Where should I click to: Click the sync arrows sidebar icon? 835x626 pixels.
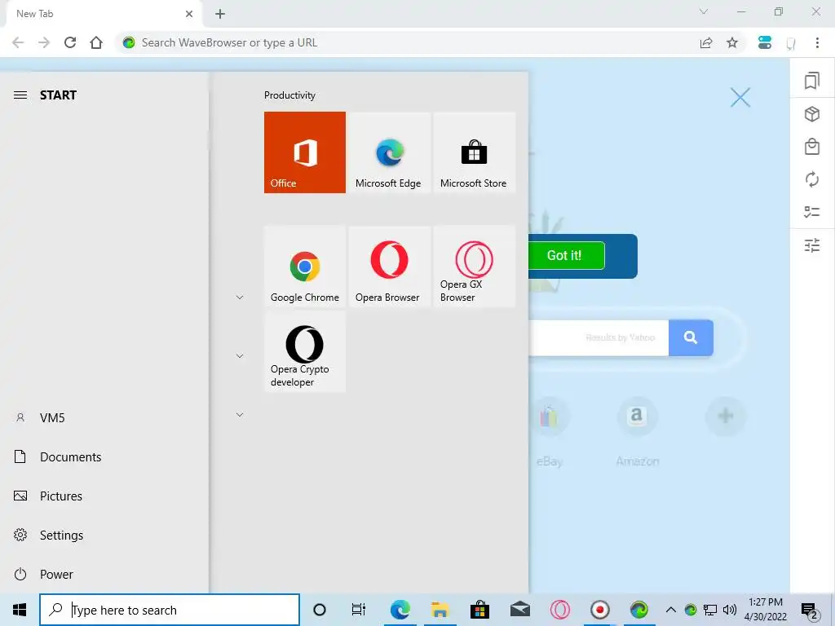point(812,179)
